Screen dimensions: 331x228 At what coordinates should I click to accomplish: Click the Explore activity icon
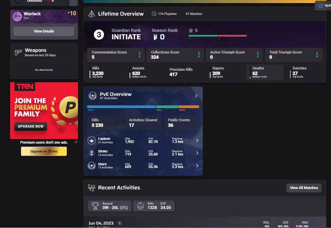coord(91,140)
